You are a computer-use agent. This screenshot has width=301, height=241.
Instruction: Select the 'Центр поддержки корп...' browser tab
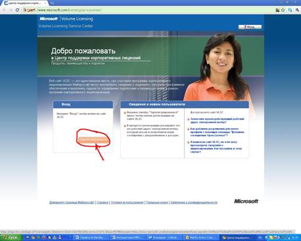pos(24,3)
